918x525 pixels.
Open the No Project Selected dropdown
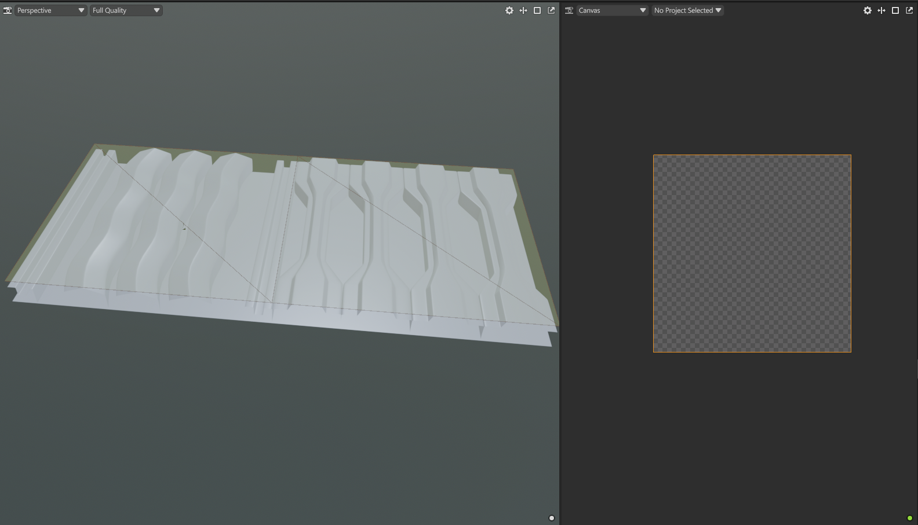pos(687,10)
